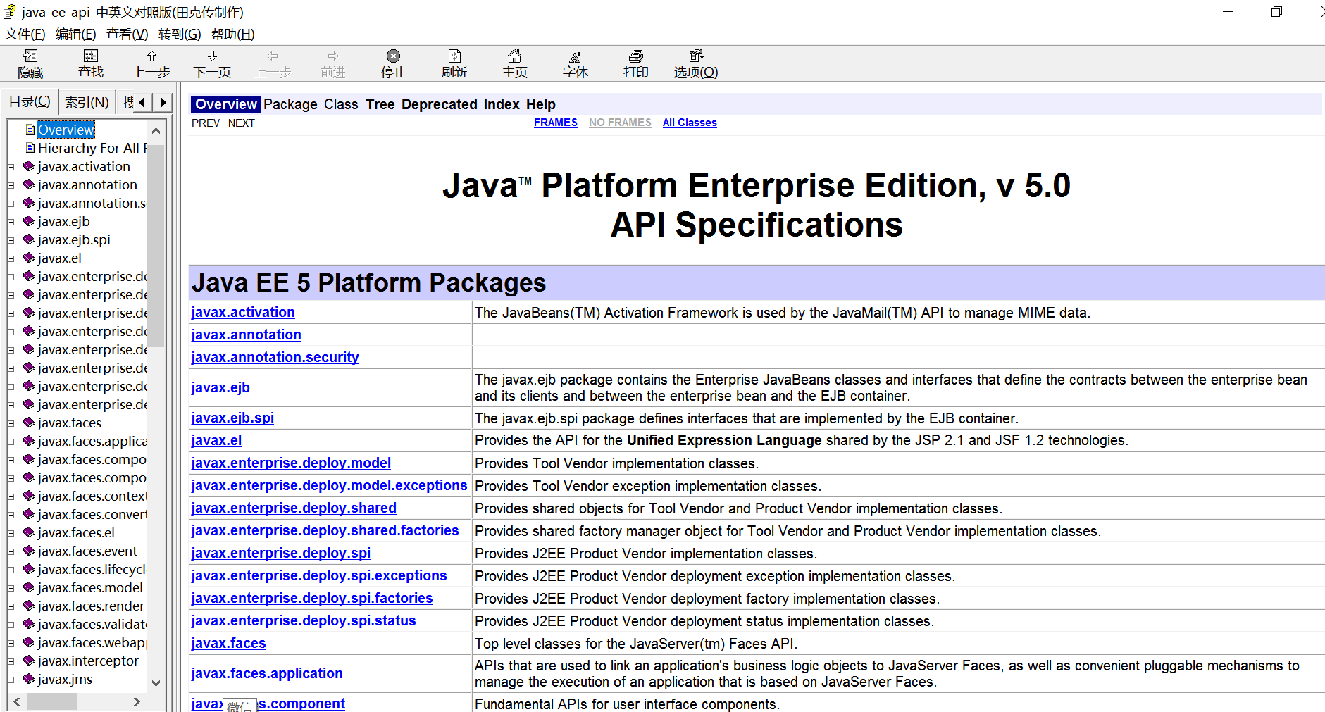Click tree panel horizontal scrollbar thumb

(51, 701)
